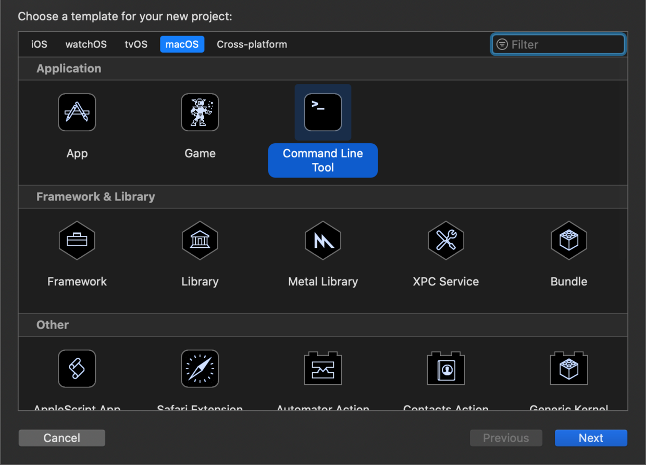Image resolution: width=646 pixels, height=465 pixels.
Task: Pick the Contacts Action icon
Action: [446, 368]
